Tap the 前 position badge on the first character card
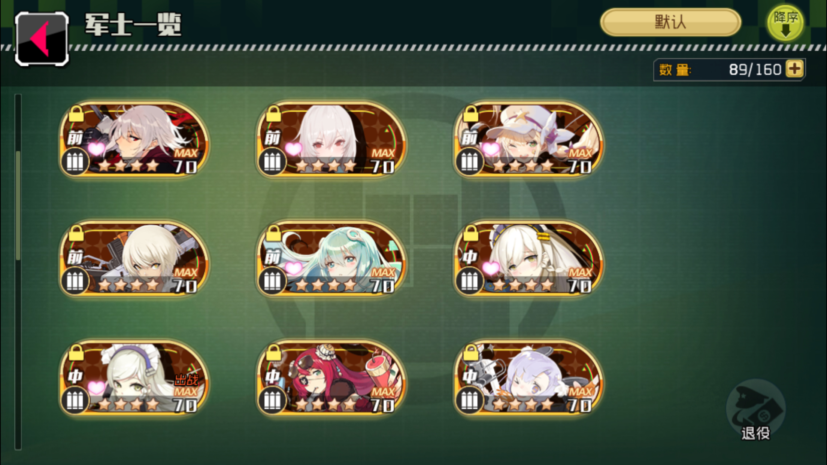Image resolution: width=827 pixels, height=465 pixels. pyautogui.click(x=75, y=139)
